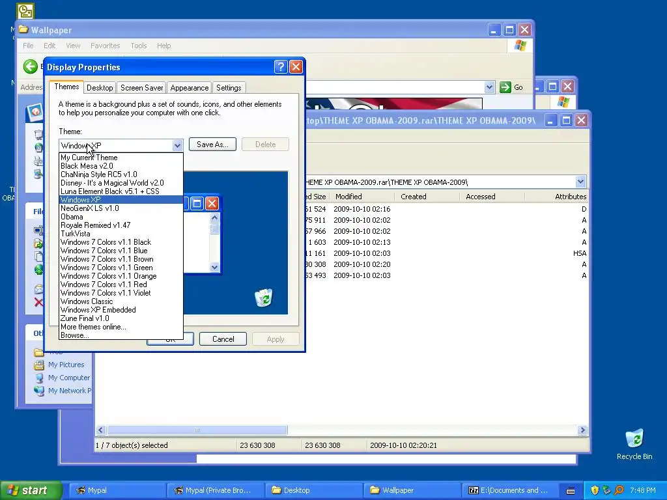The height and width of the screenshot is (500, 667).
Task: Click the Display Properties help question icon
Action: point(281,67)
